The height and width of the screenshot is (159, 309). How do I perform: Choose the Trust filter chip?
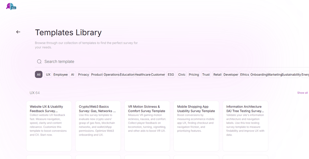(x=206, y=75)
